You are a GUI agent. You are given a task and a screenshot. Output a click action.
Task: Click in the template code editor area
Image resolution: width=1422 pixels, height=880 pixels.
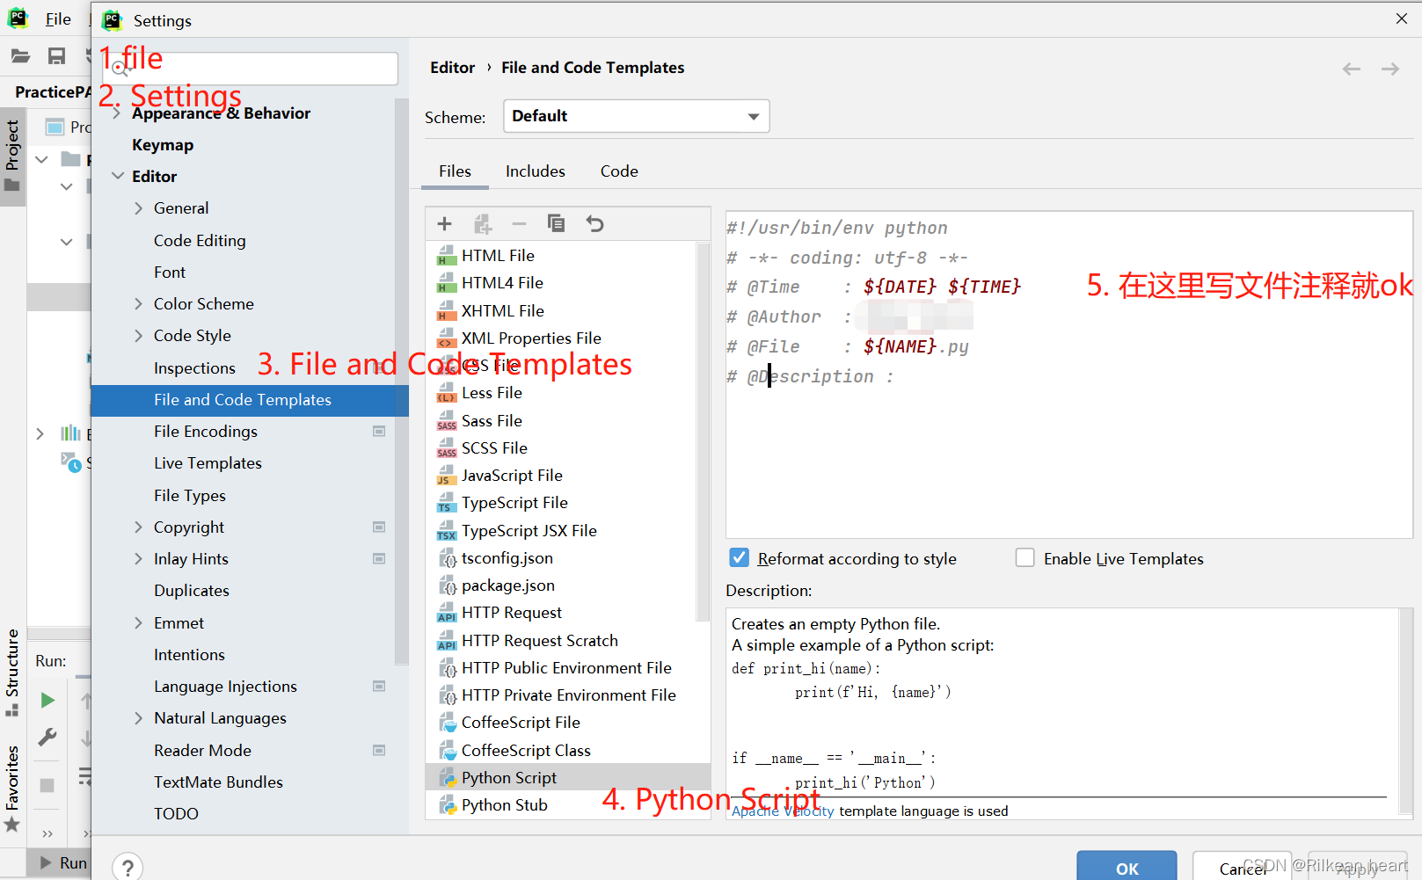point(1068,374)
